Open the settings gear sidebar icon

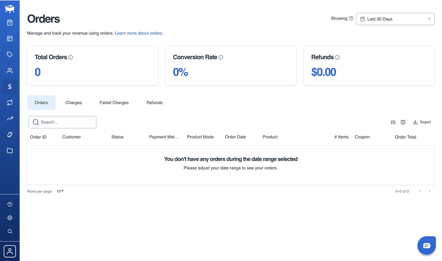point(10,218)
